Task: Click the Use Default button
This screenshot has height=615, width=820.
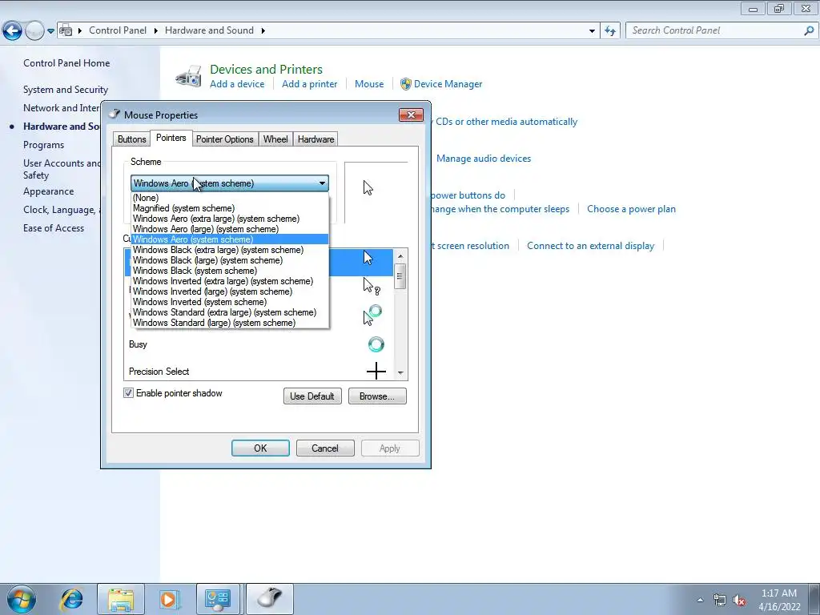Action: click(312, 396)
